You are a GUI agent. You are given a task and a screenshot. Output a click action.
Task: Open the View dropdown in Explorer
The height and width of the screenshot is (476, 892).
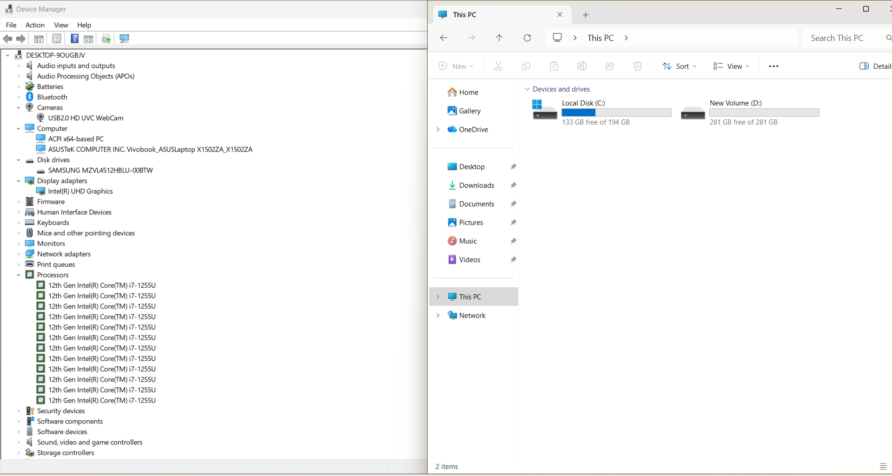(x=731, y=66)
